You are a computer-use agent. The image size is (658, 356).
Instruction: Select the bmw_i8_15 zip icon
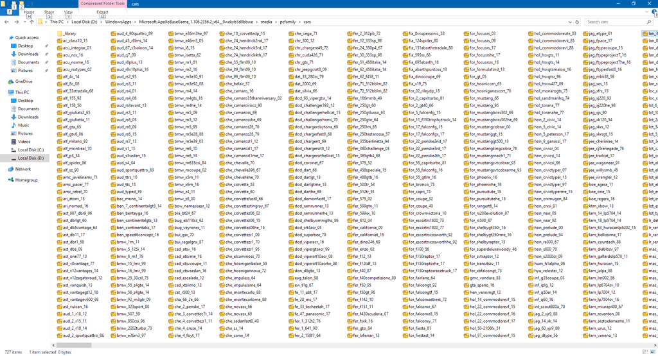(x=171, y=47)
